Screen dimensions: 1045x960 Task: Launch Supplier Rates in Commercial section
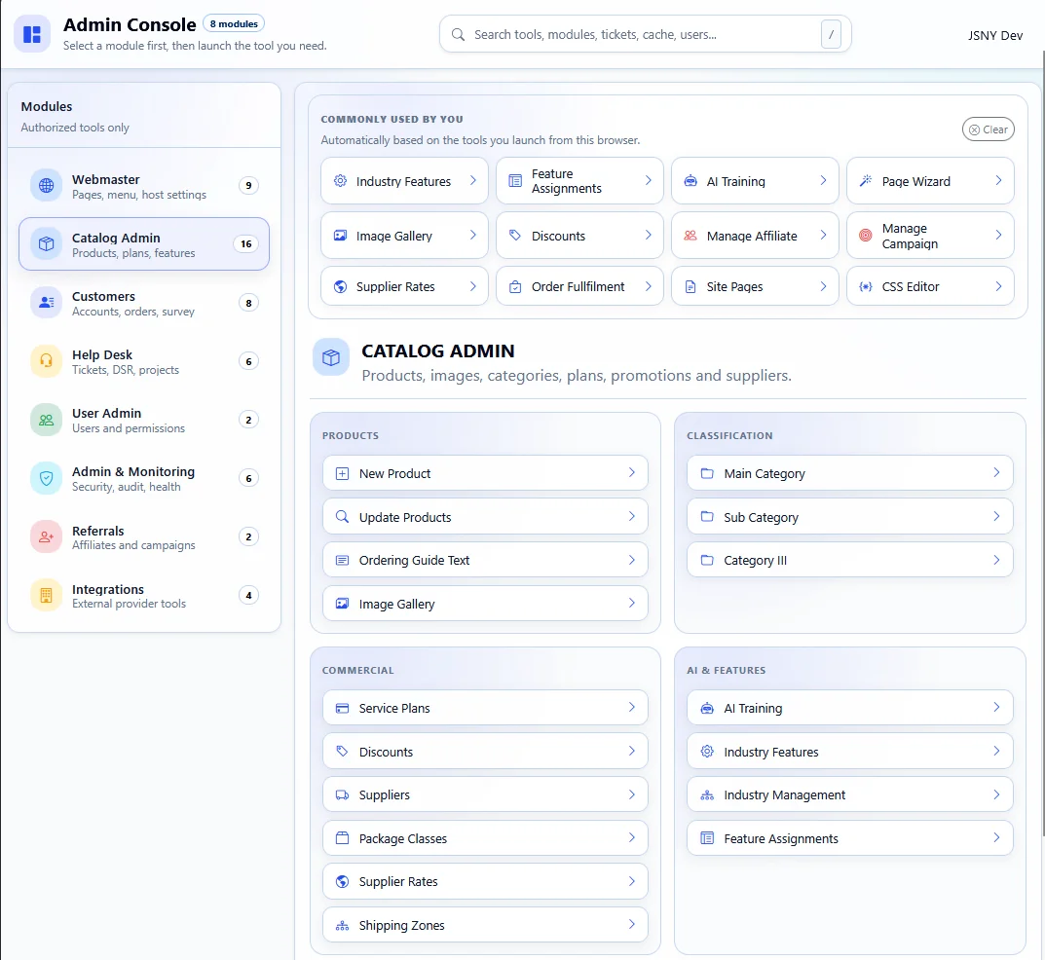point(485,881)
